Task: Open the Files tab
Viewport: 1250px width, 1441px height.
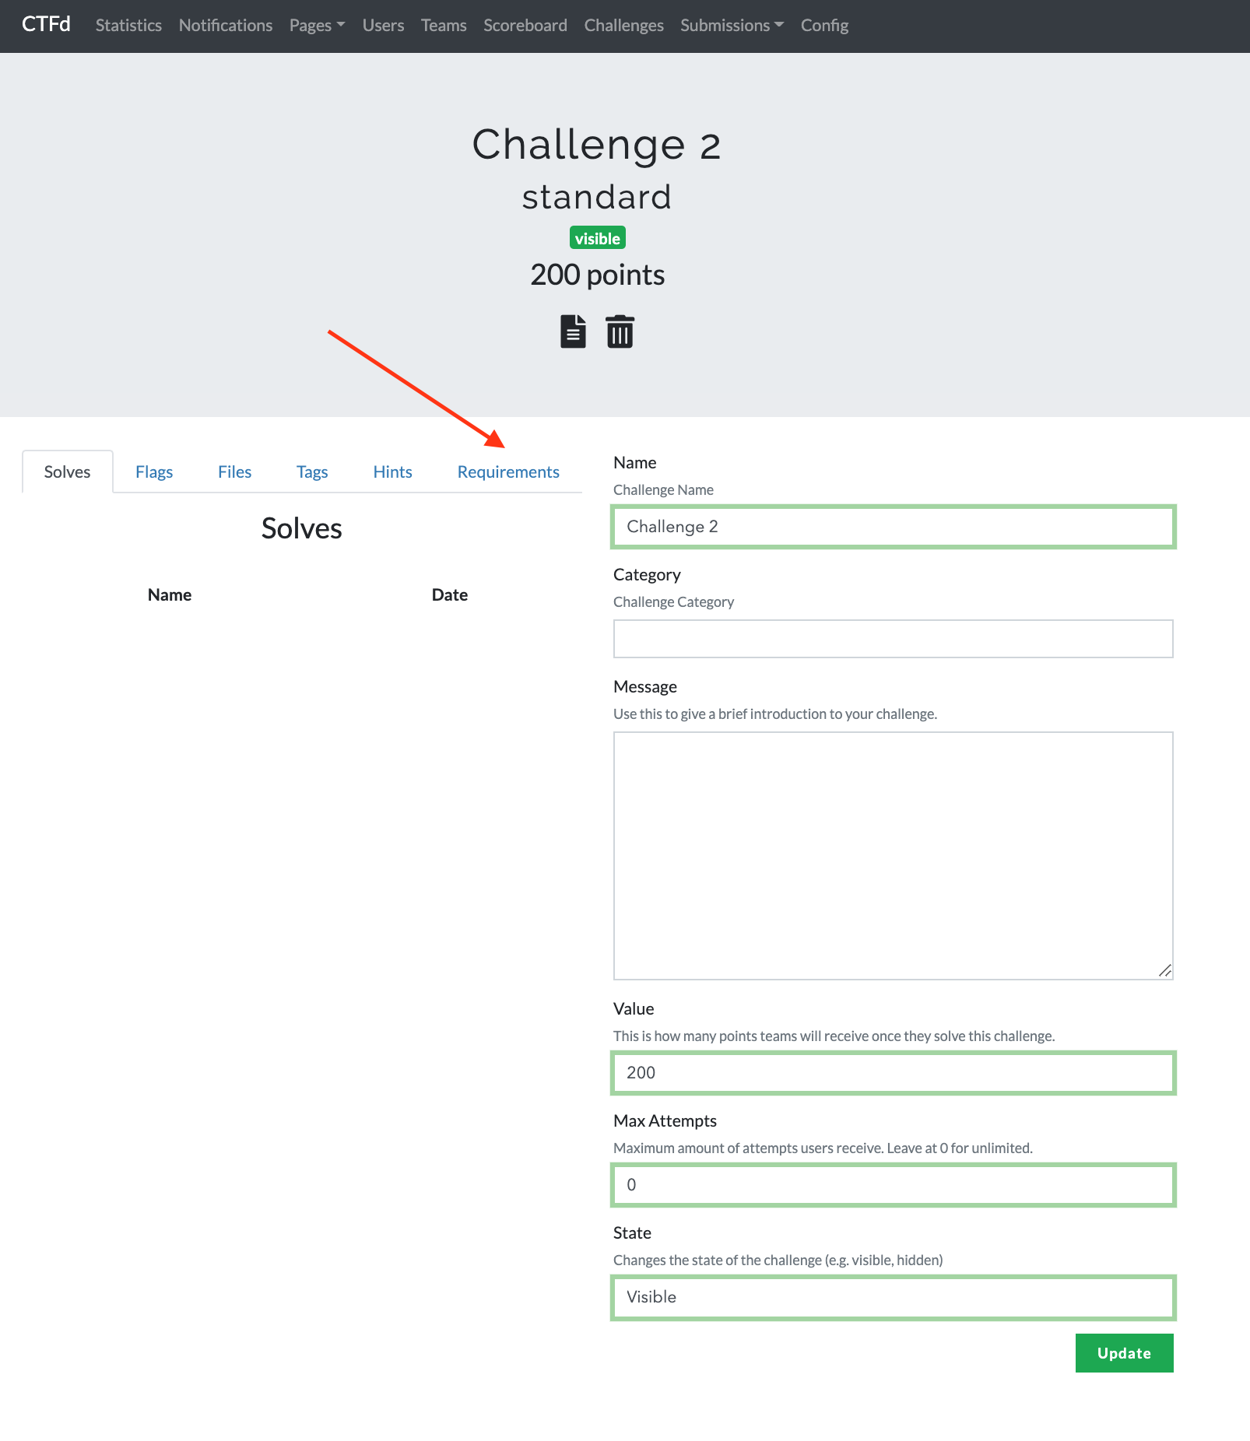Action: pos(234,472)
